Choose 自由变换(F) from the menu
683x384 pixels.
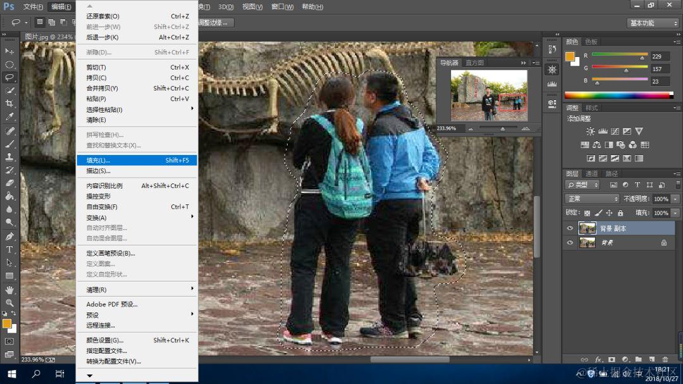click(x=137, y=207)
